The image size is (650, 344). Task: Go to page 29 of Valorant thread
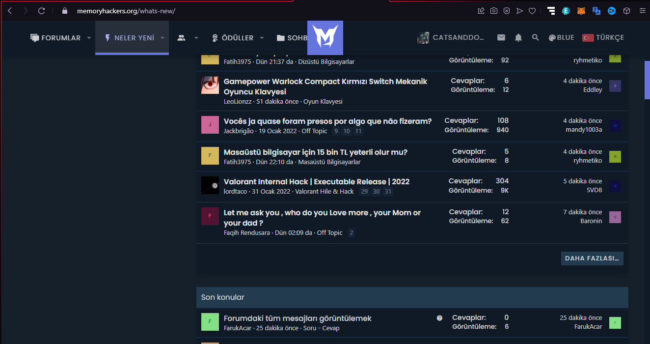[364, 192]
